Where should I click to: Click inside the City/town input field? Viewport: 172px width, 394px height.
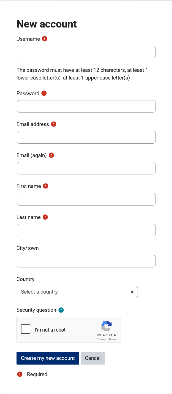(86, 261)
